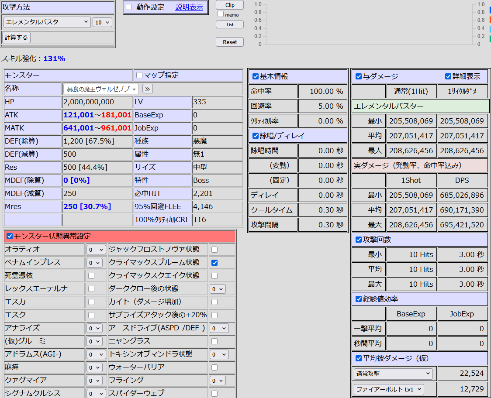Click the List button
The height and width of the screenshot is (398, 491).
[x=230, y=25]
